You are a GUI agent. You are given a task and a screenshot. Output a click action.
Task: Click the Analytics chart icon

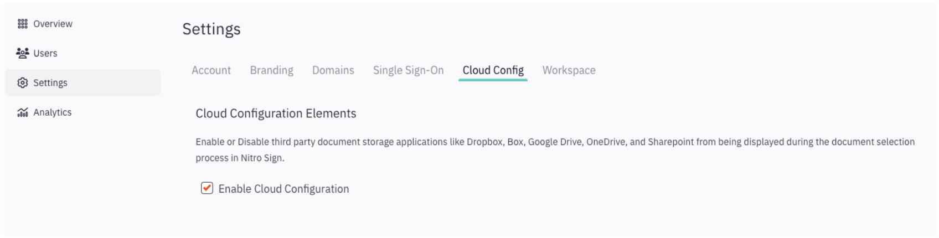22,112
